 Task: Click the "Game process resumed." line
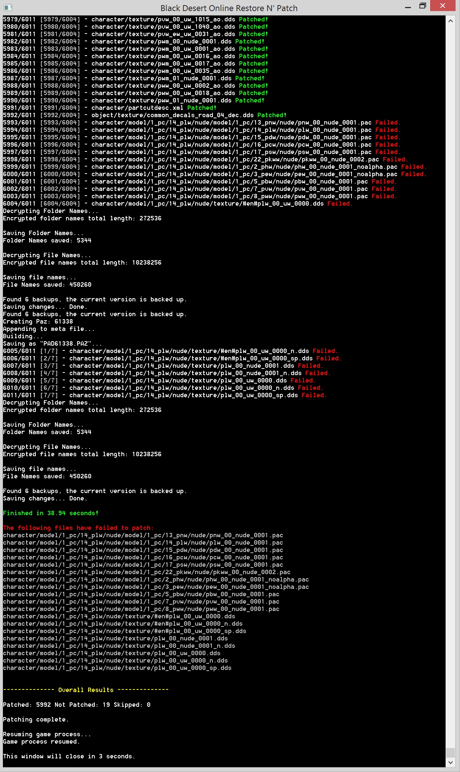(x=41, y=741)
